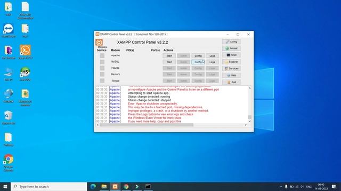Open the orange terminal desktop shortcut
Screen dimensions: 341x191
pyautogui.click(x=25, y=52)
